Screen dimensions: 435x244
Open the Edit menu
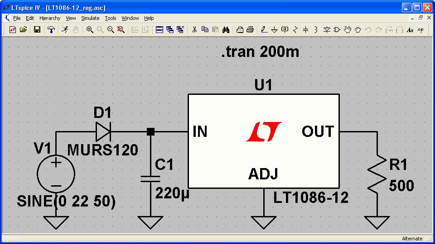coord(30,18)
